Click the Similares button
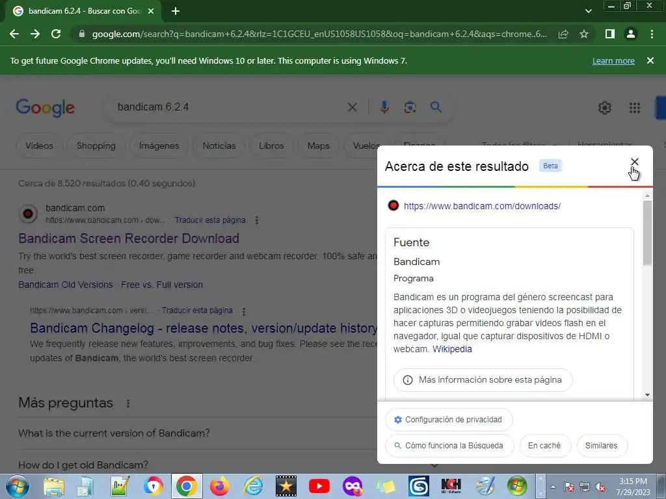 click(x=602, y=446)
